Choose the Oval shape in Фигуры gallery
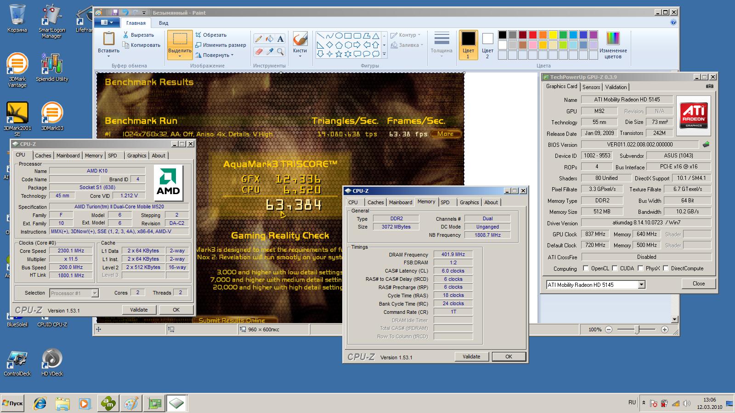 point(339,35)
